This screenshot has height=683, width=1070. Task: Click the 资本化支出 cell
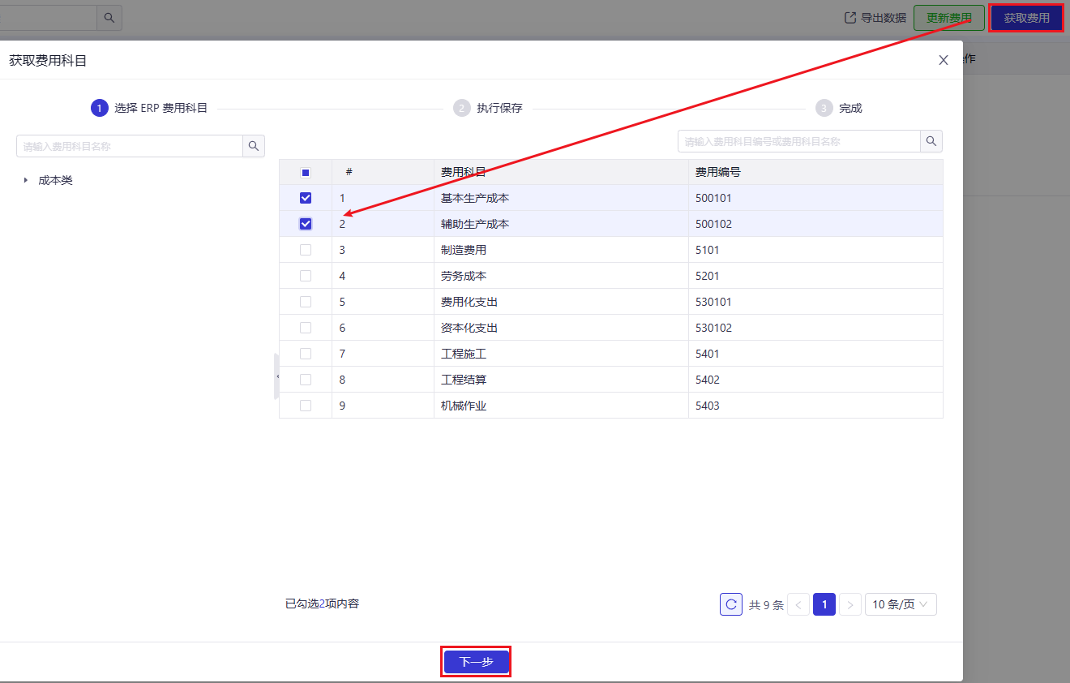point(561,328)
